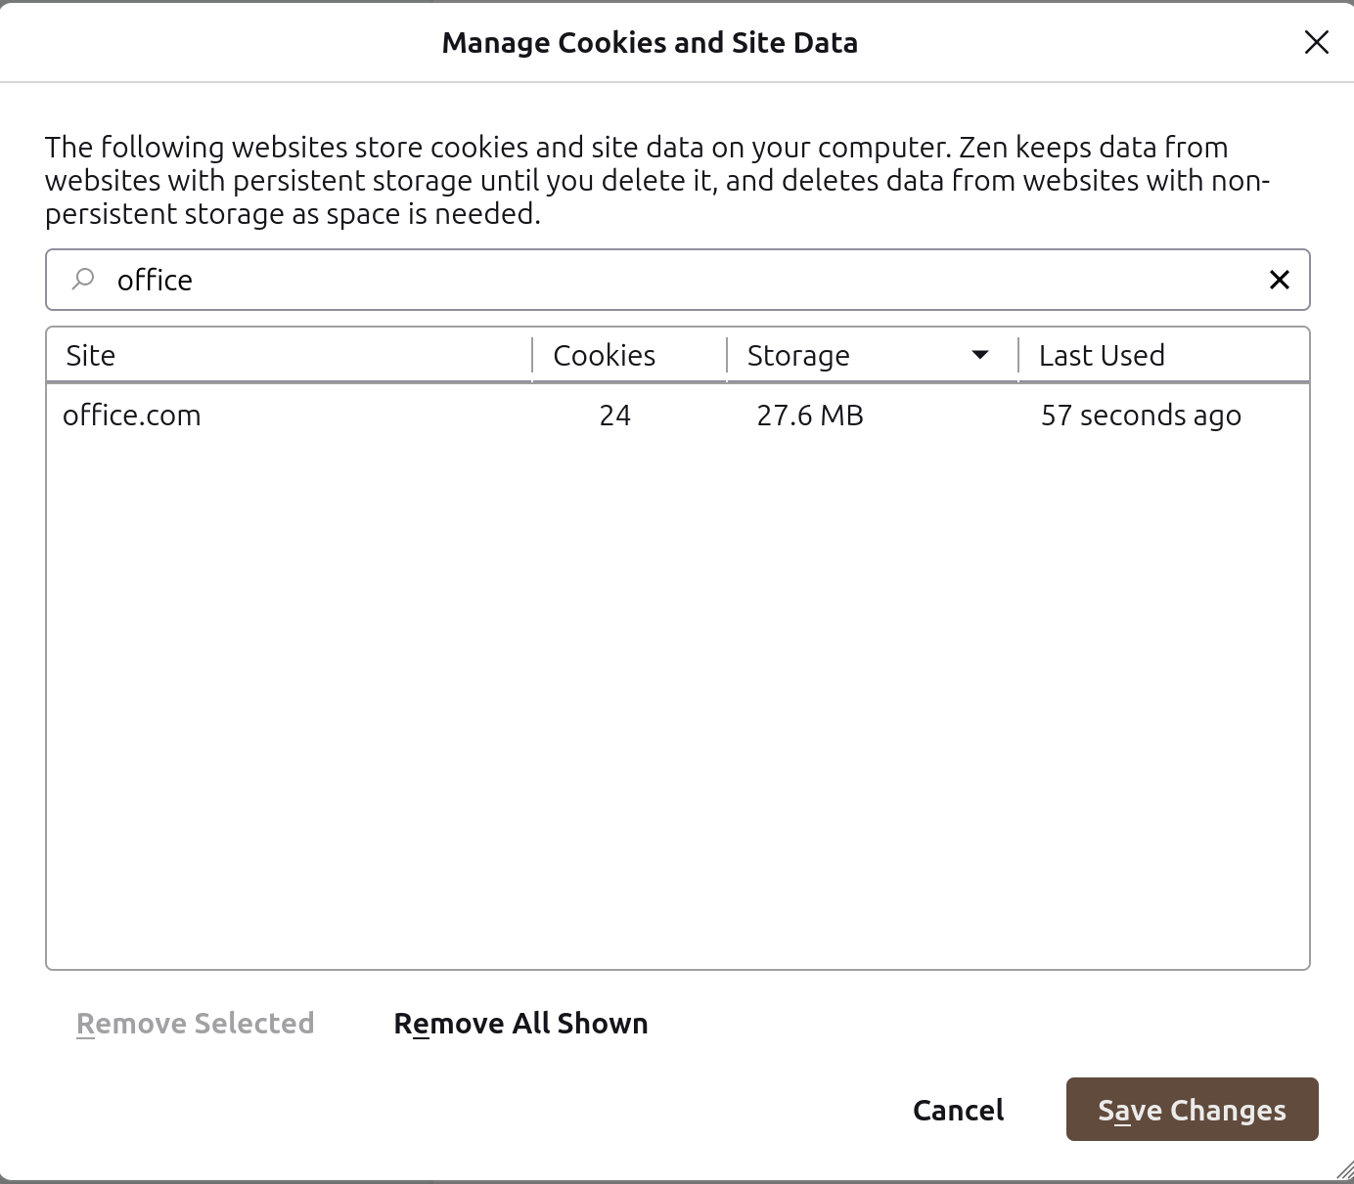Click the Remove All Shown button
1354x1184 pixels.
(x=520, y=1024)
